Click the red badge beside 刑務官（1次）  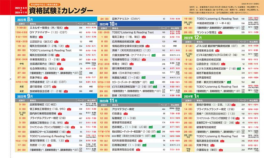pyautogui.click(x=49, y=145)
